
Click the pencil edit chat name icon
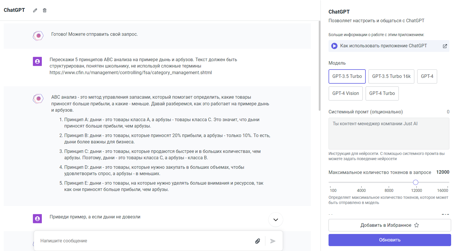pos(35,10)
